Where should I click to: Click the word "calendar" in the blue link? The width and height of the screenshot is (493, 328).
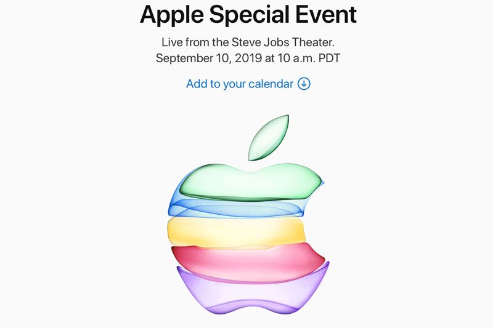(x=271, y=84)
